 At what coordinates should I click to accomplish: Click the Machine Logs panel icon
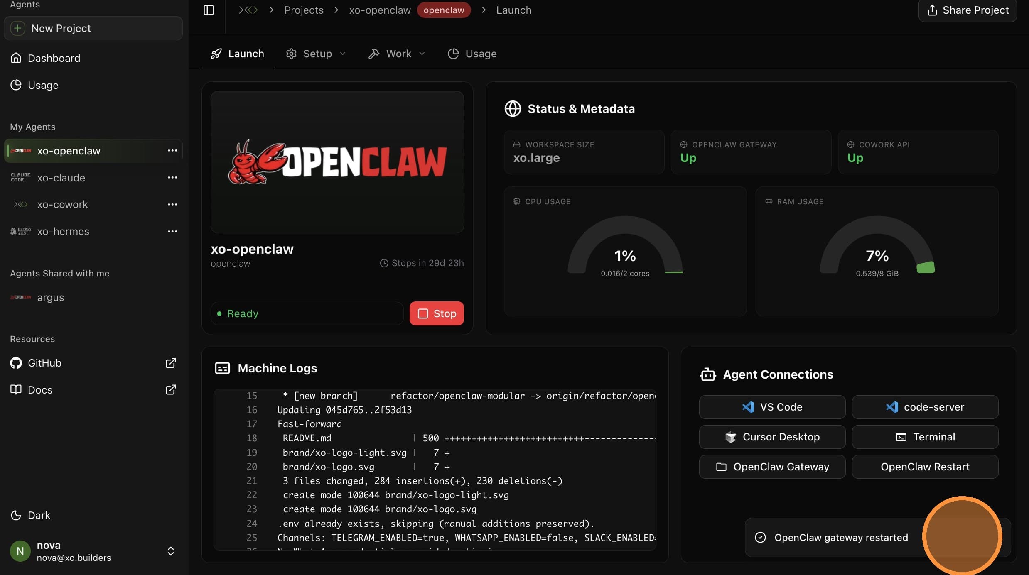tap(222, 368)
